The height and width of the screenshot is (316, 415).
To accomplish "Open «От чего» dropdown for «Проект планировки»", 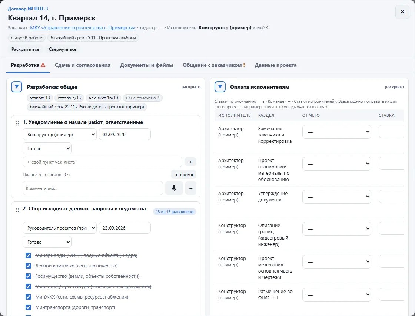I will 337,164.
